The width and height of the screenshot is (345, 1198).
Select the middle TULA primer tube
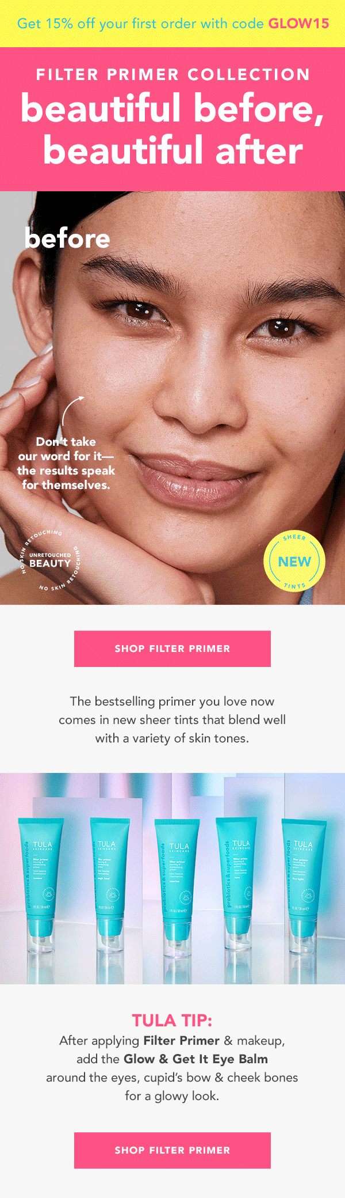[x=178, y=887]
